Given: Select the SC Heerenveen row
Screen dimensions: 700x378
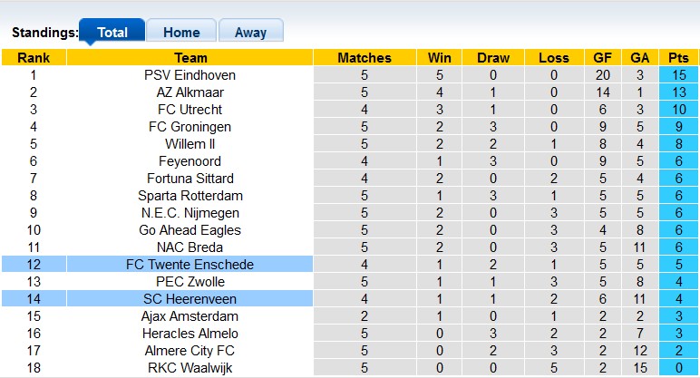Looking at the screenshot, I should (x=350, y=298).
